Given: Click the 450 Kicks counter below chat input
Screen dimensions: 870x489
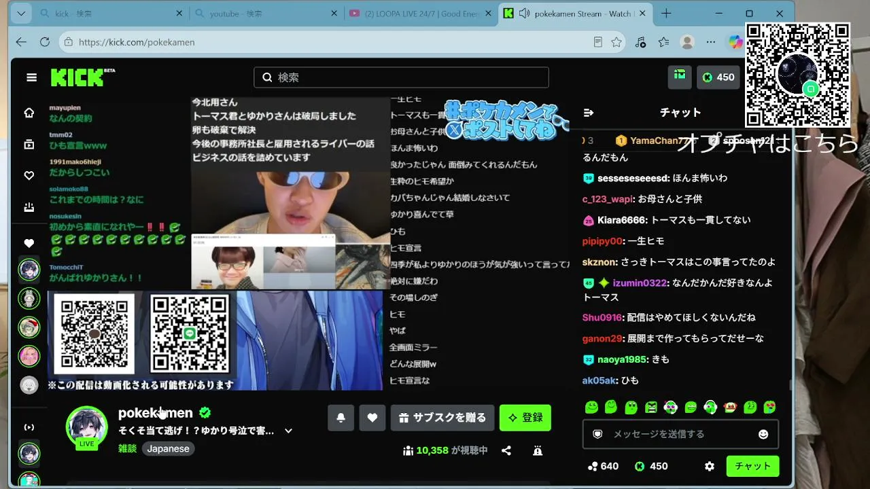Looking at the screenshot, I should 651,467.
